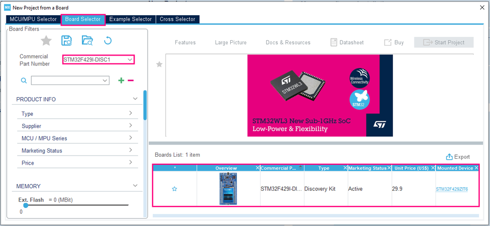Expand the MCU / MPU Series filter

click(x=130, y=138)
